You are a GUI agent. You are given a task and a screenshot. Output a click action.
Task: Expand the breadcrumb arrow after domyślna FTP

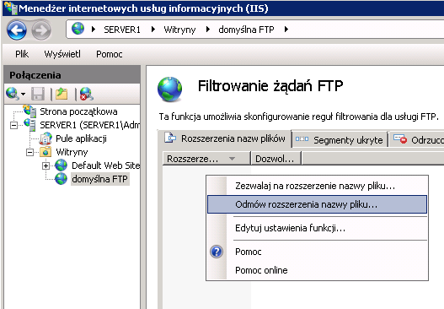pos(286,30)
